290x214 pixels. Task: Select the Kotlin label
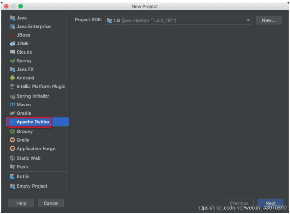(23, 176)
